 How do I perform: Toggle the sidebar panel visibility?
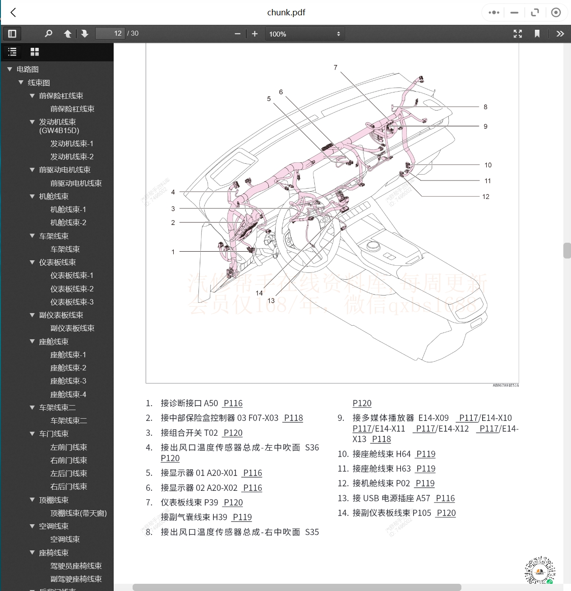coord(12,33)
